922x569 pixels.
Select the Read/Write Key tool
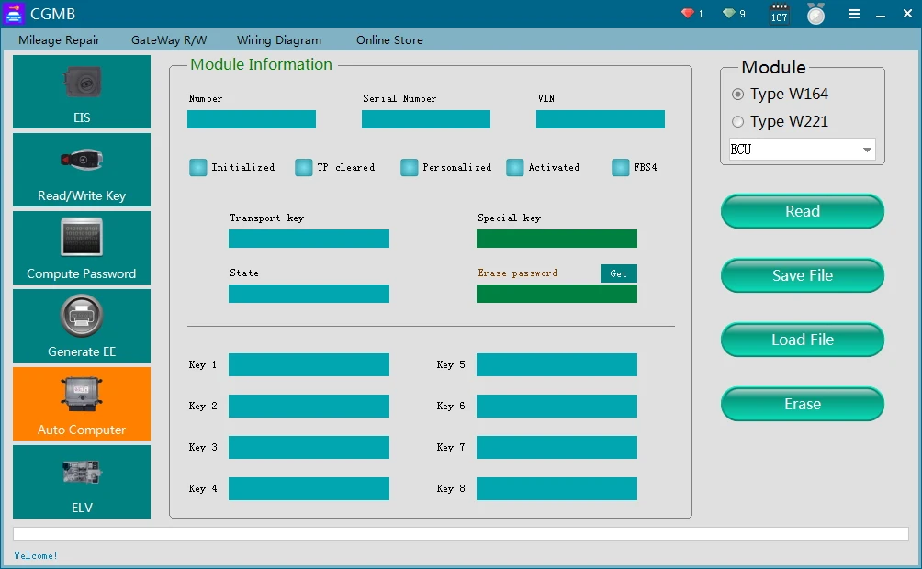(x=82, y=170)
